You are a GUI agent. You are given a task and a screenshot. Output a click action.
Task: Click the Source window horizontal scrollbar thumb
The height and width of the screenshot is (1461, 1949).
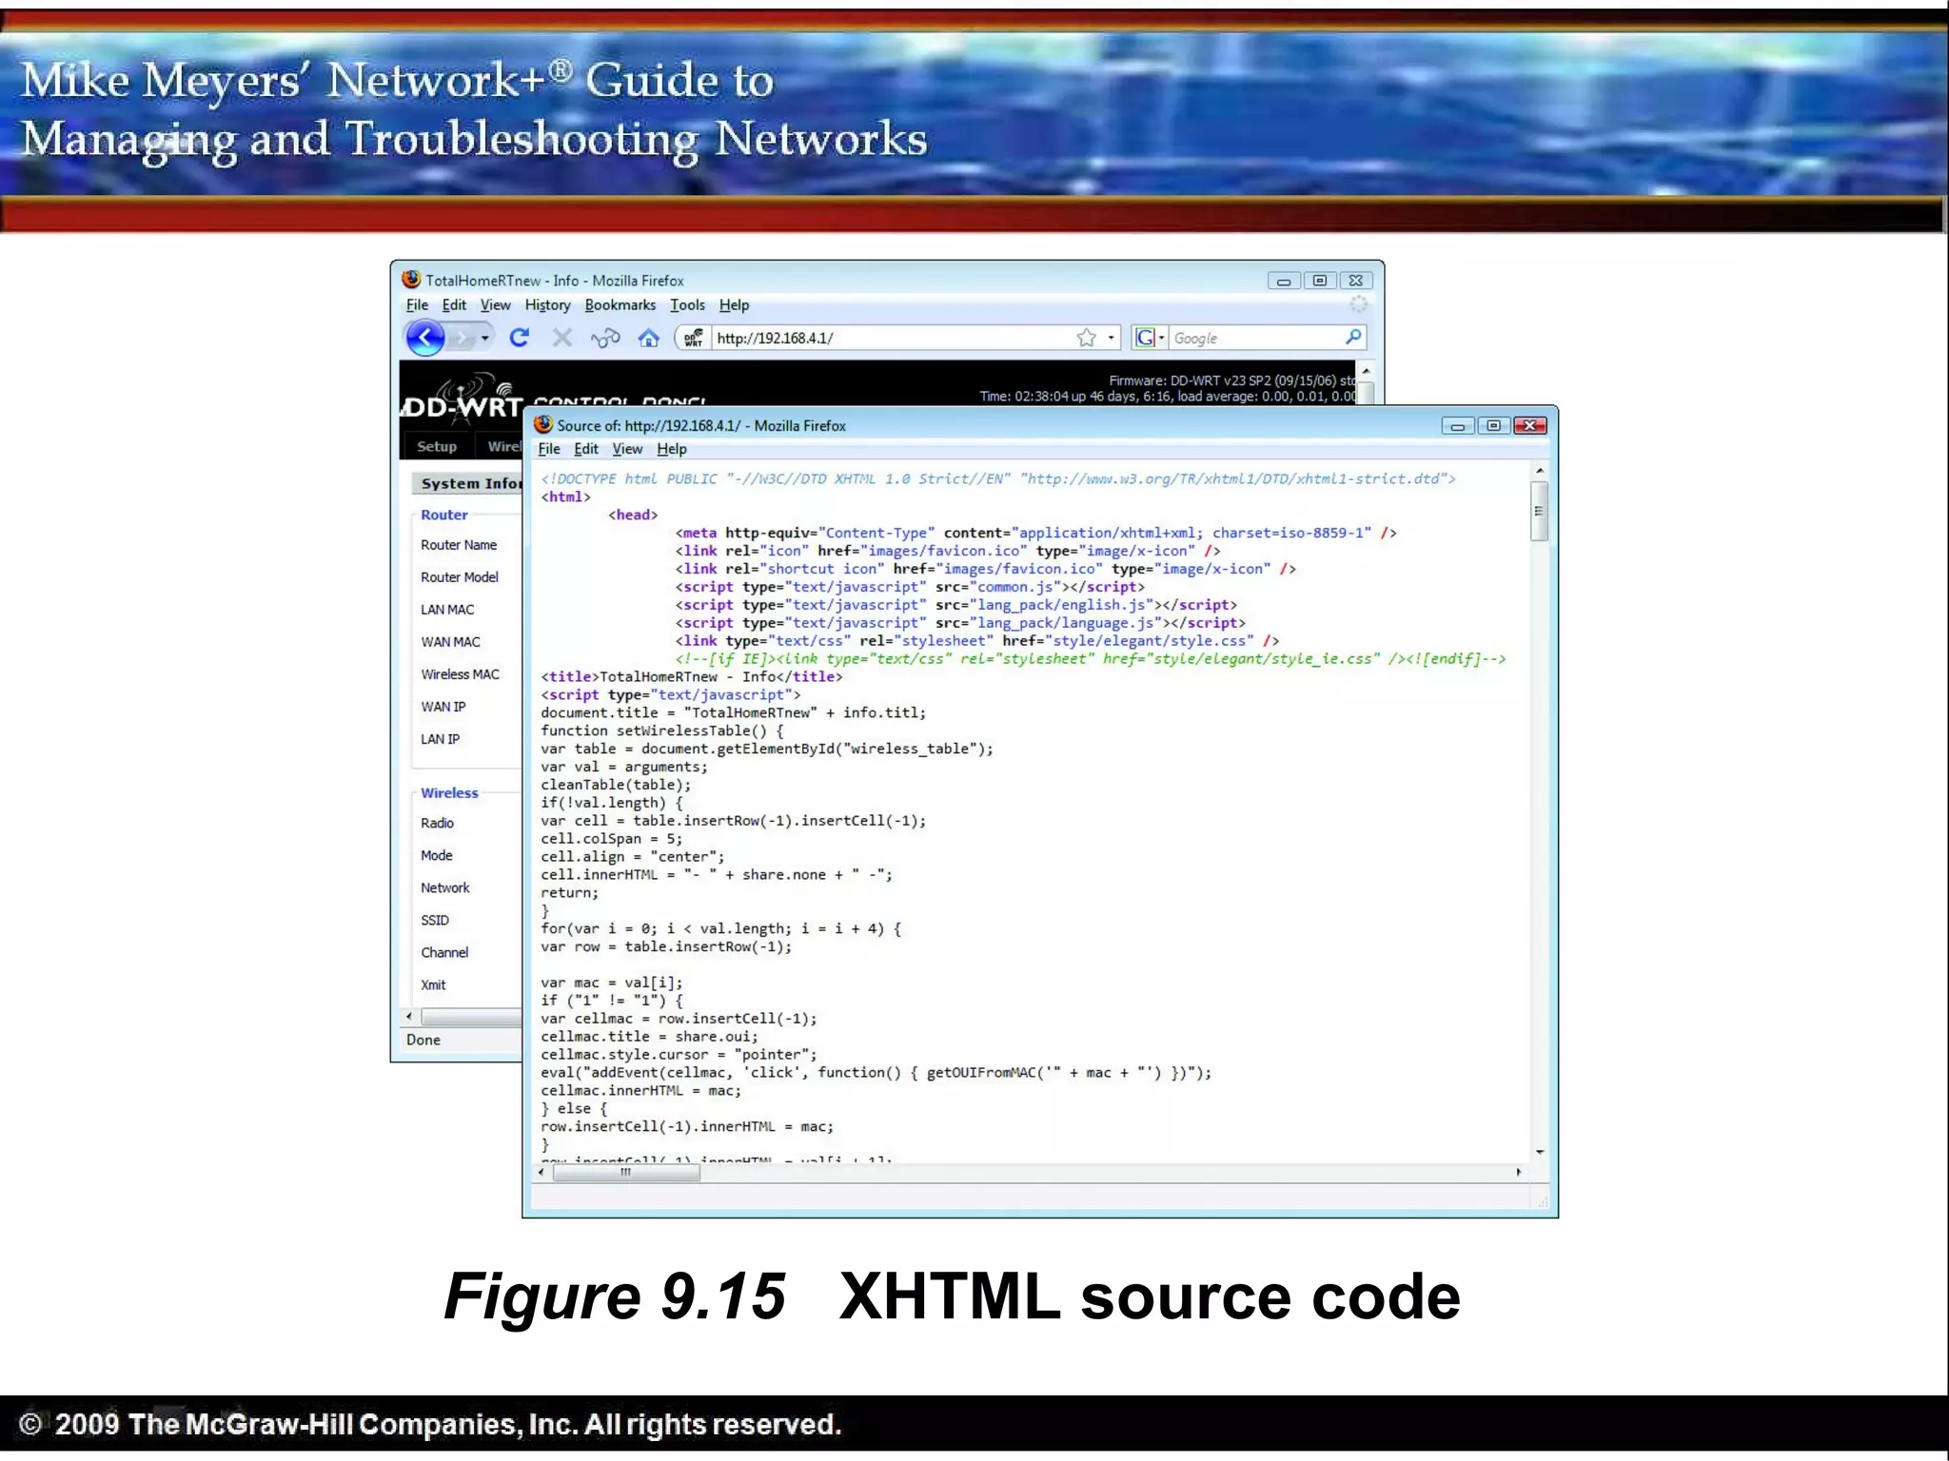coord(626,1172)
